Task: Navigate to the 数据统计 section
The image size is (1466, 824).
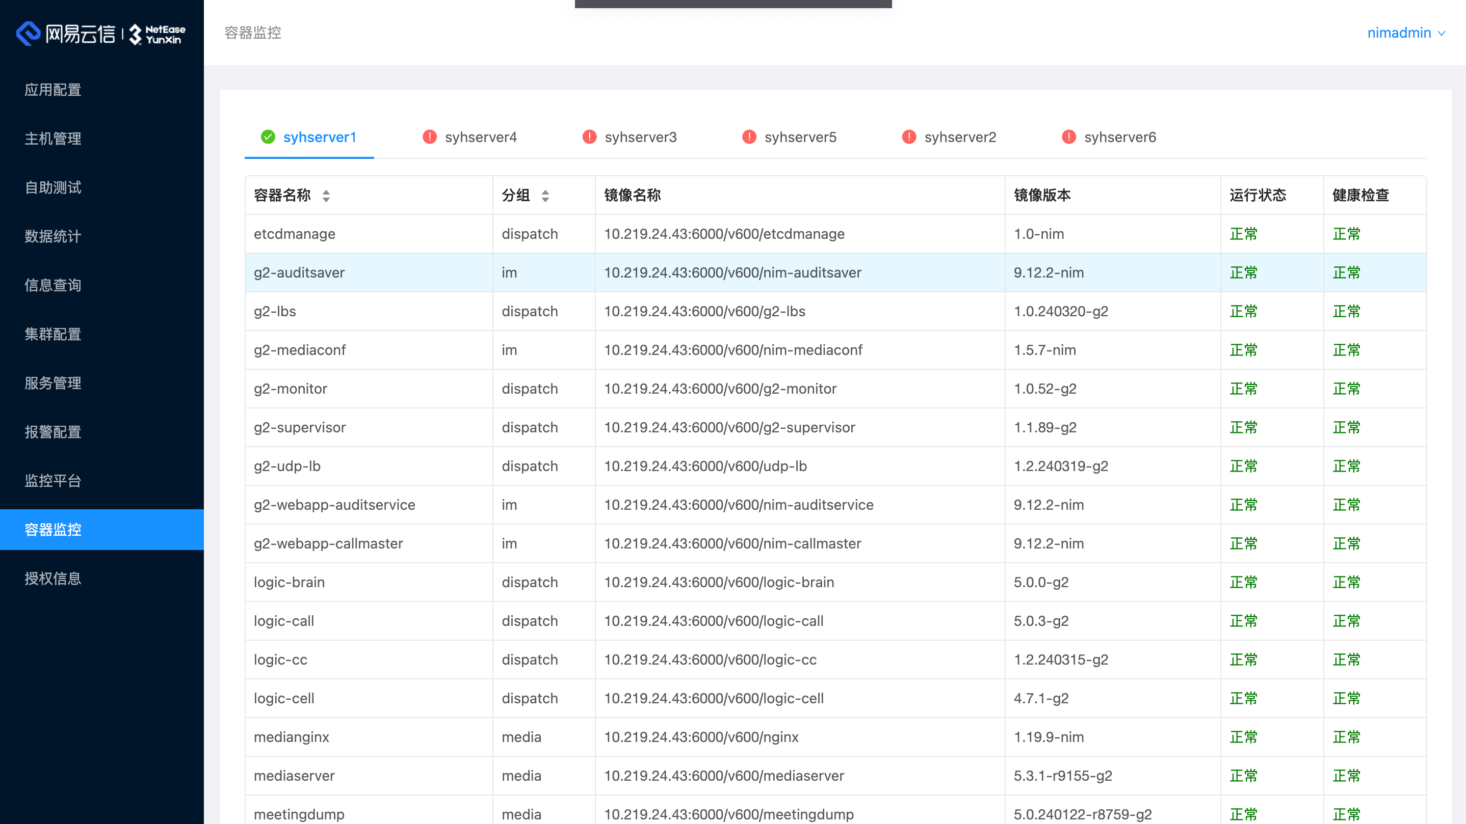Action: tap(53, 237)
